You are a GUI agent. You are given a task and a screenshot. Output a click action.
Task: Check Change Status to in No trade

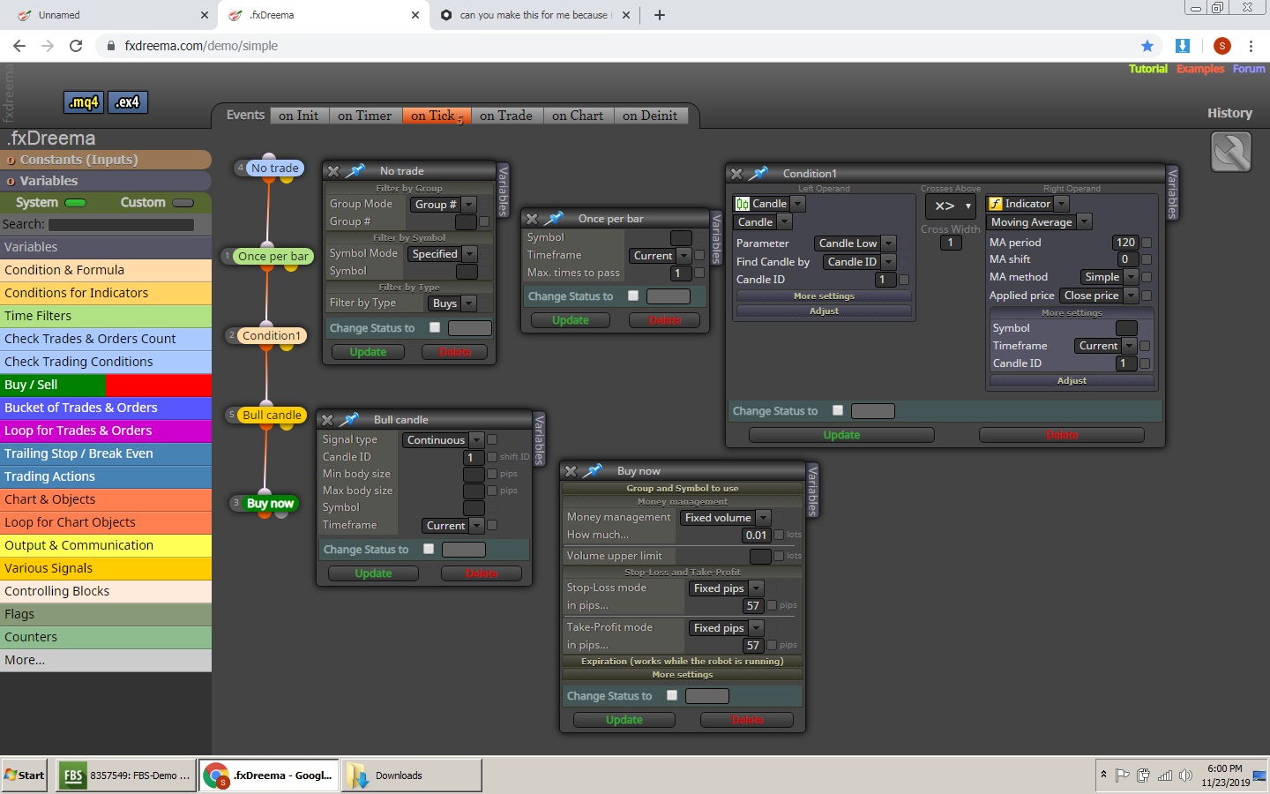tap(435, 327)
